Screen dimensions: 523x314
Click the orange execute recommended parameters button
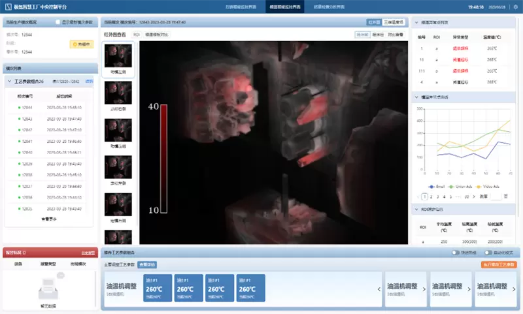pyautogui.click(x=499, y=264)
